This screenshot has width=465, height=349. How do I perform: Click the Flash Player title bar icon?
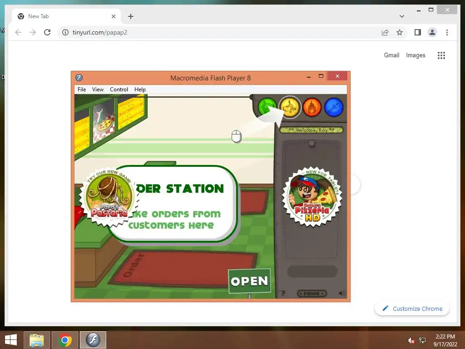click(x=79, y=78)
